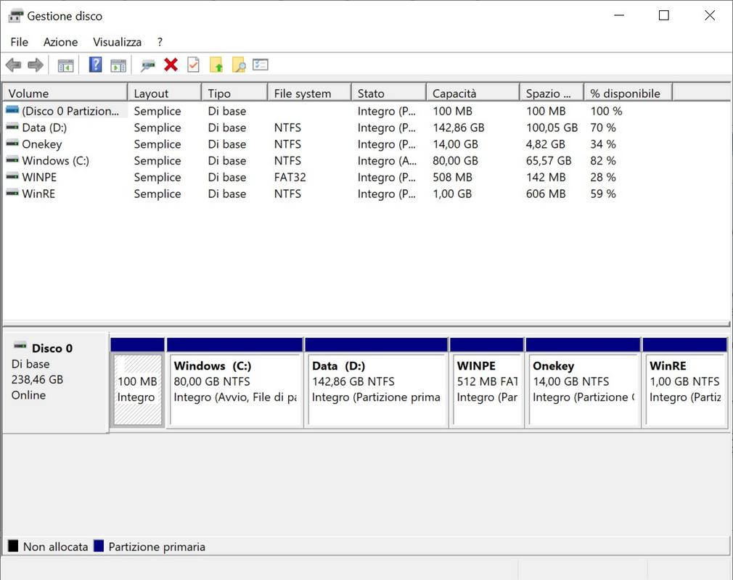Open Help via the blue question-mark icon
The width and height of the screenshot is (733, 580).
coord(95,65)
